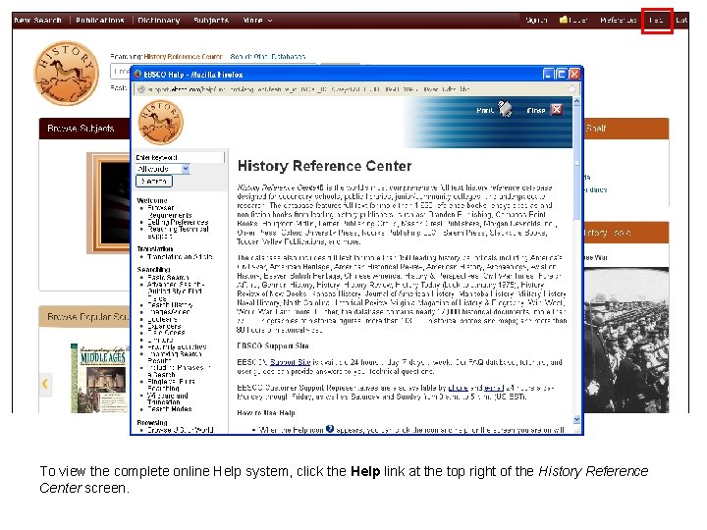Open the Subjects menu item
Screen dimensions: 707x530
211,21
